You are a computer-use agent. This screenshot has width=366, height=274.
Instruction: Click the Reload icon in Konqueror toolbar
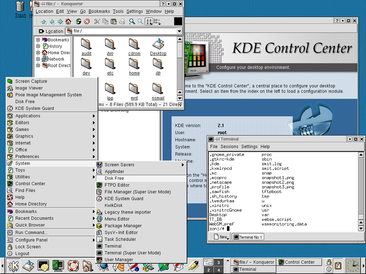pyautogui.click(x=78, y=22)
